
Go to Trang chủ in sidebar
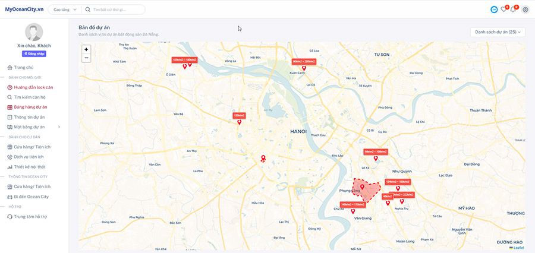pos(23,68)
